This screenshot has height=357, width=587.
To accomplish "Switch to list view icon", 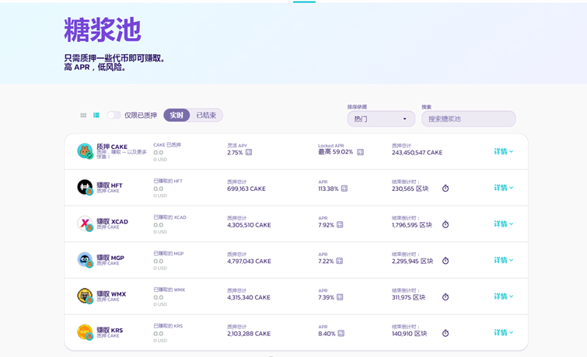I will click(x=96, y=115).
